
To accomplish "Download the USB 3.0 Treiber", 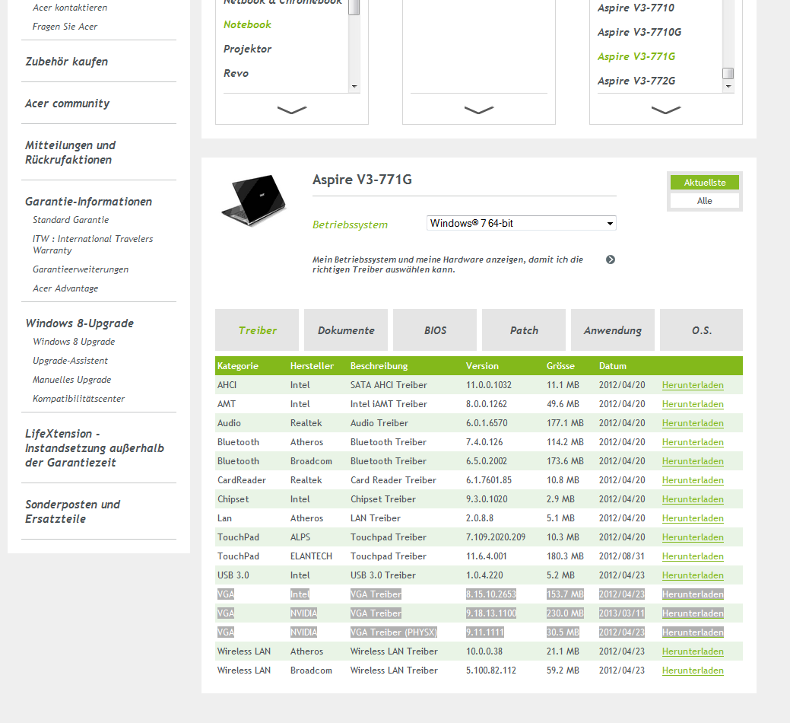I will [x=693, y=575].
